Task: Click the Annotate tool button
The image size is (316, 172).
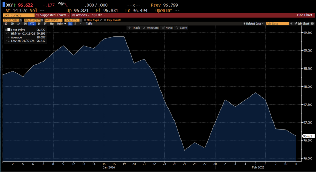Action: pos(151,28)
